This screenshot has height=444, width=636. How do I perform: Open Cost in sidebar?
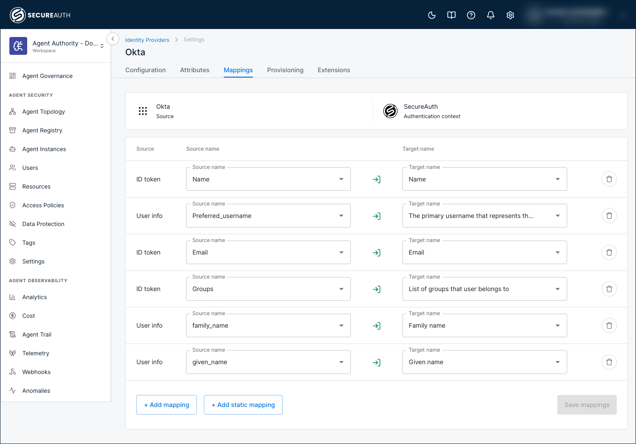coord(55,316)
